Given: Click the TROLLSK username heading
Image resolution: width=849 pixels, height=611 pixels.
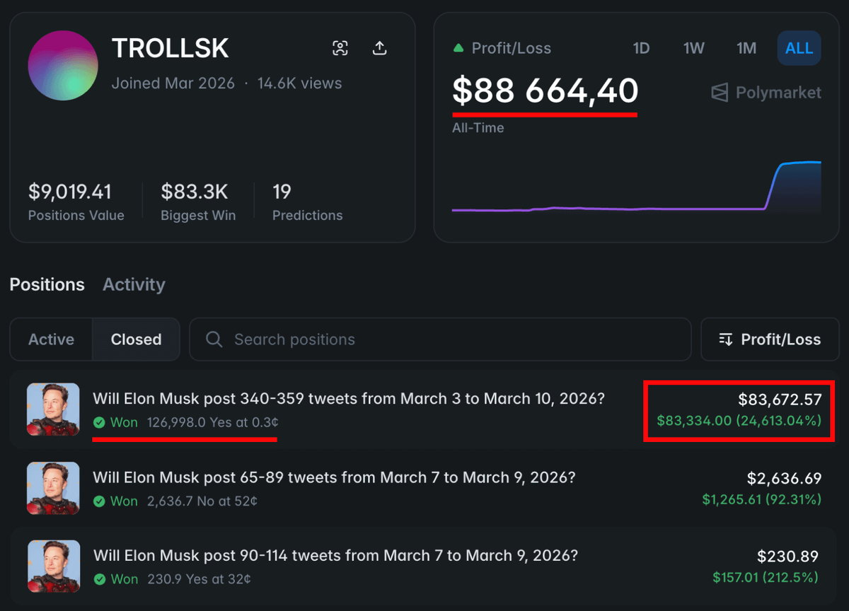Looking at the screenshot, I should click(171, 48).
